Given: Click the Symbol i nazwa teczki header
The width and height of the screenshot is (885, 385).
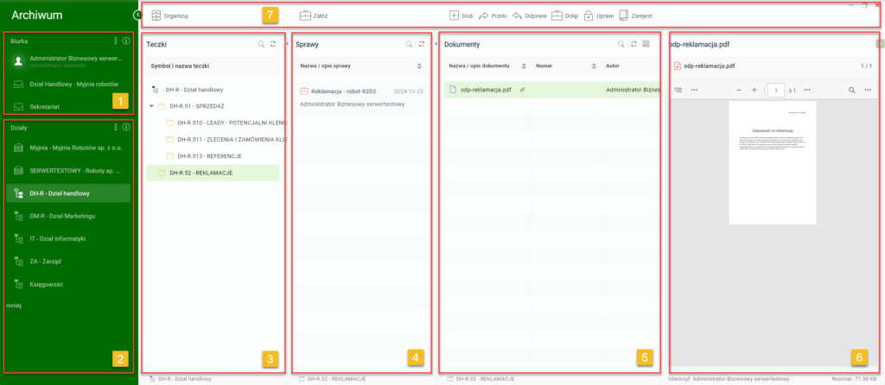Looking at the screenshot, I should click(213, 66).
